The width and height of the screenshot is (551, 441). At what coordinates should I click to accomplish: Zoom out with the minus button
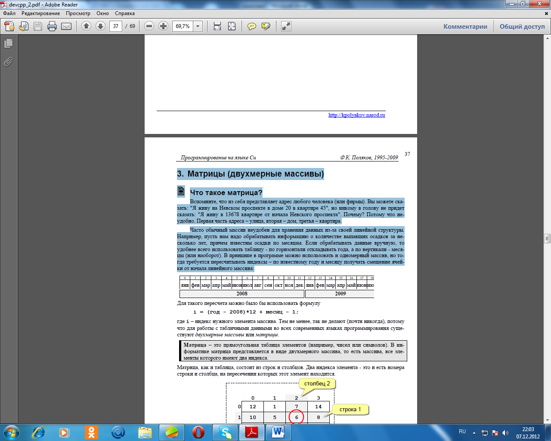tap(149, 26)
